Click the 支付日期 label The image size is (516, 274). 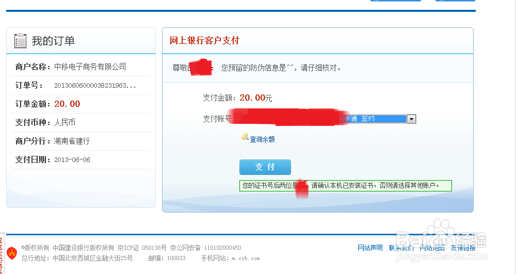click(33, 160)
